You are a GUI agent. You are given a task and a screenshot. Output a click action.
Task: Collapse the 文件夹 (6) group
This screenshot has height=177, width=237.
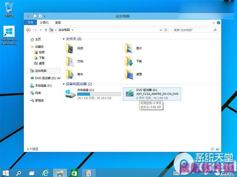(64, 39)
